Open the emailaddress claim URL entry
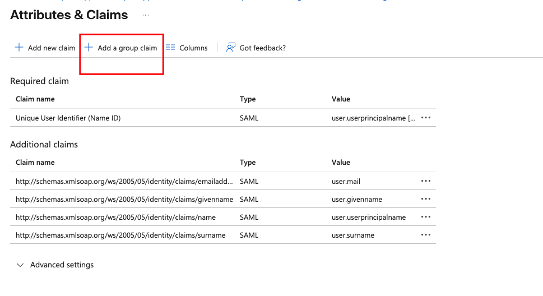The width and height of the screenshot is (543, 296). (123, 182)
